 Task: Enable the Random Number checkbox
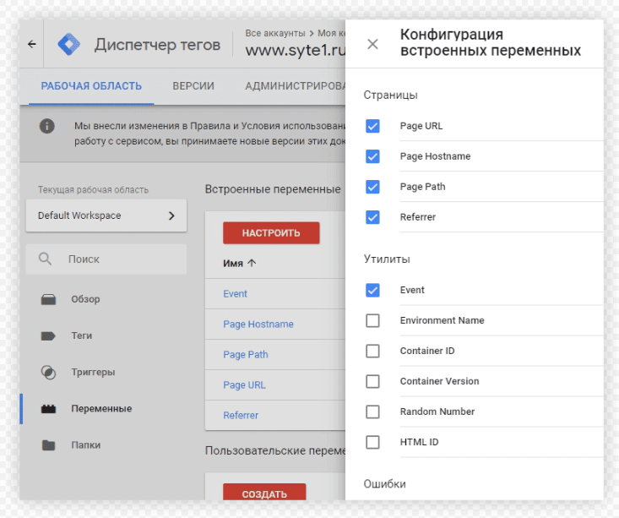(x=372, y=412)
